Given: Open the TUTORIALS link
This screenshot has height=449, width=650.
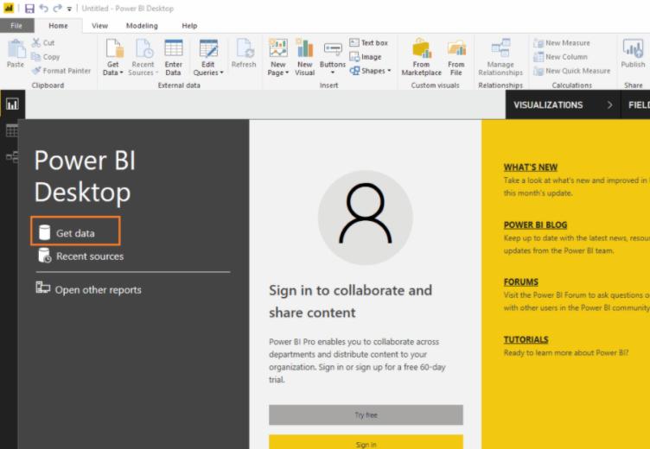Looking at the screenshot, I should pyautogui.click(x=526, y=339).
